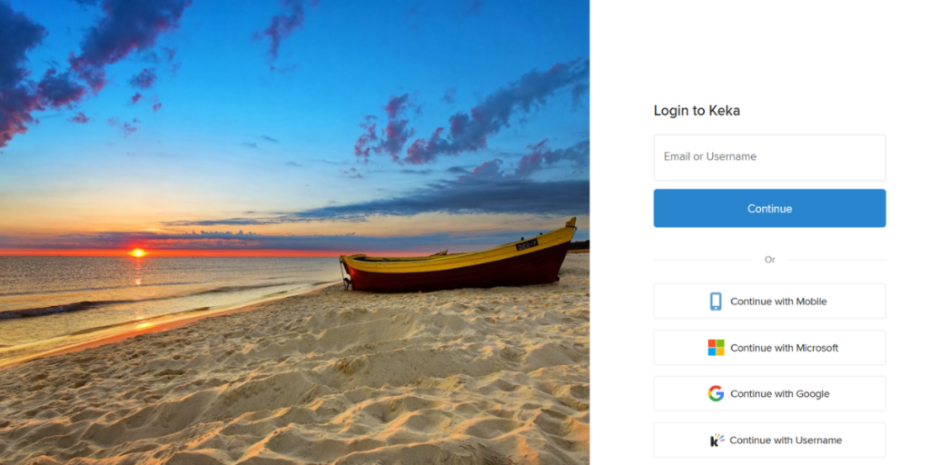This screenshot has width=930, height=465.
Task: Click the blue mobile phone icon
Action: [716, 302]
